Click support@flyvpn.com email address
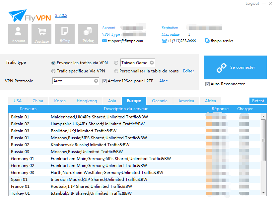 coord(125,41)
